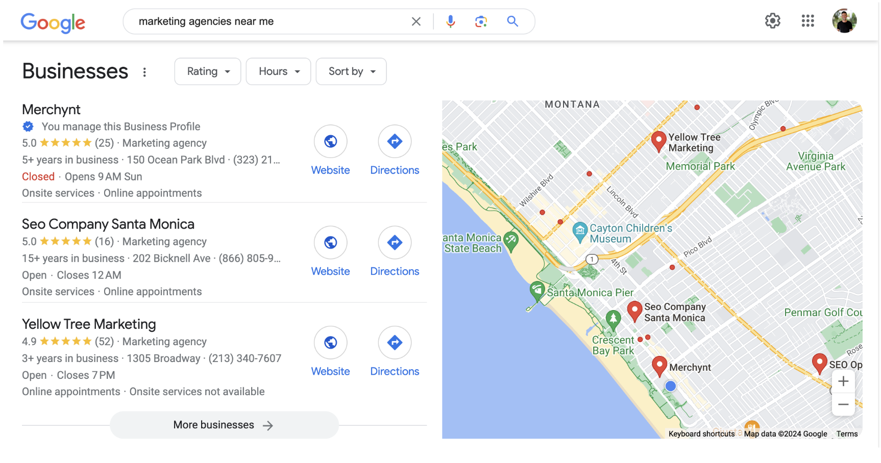The width and height of the screenshot is (881, 463).
Task: Open quick settings gear icon
Action: pyautogui.click(x=772, y=21)
